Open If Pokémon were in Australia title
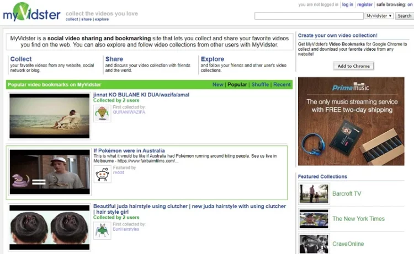Image resolution: width=414 pixels, height=254 pixels. pos(129,150)
